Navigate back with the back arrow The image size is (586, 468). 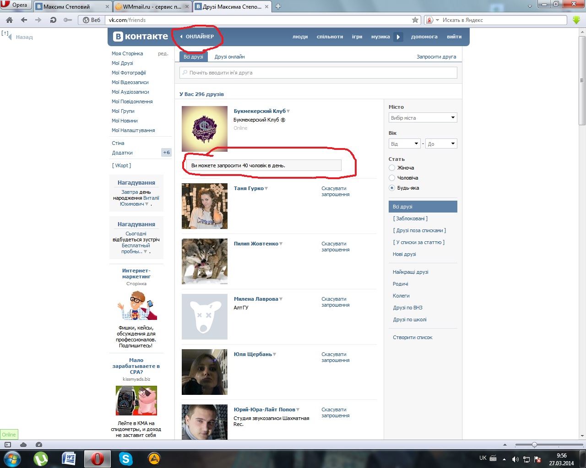(24, 20)
